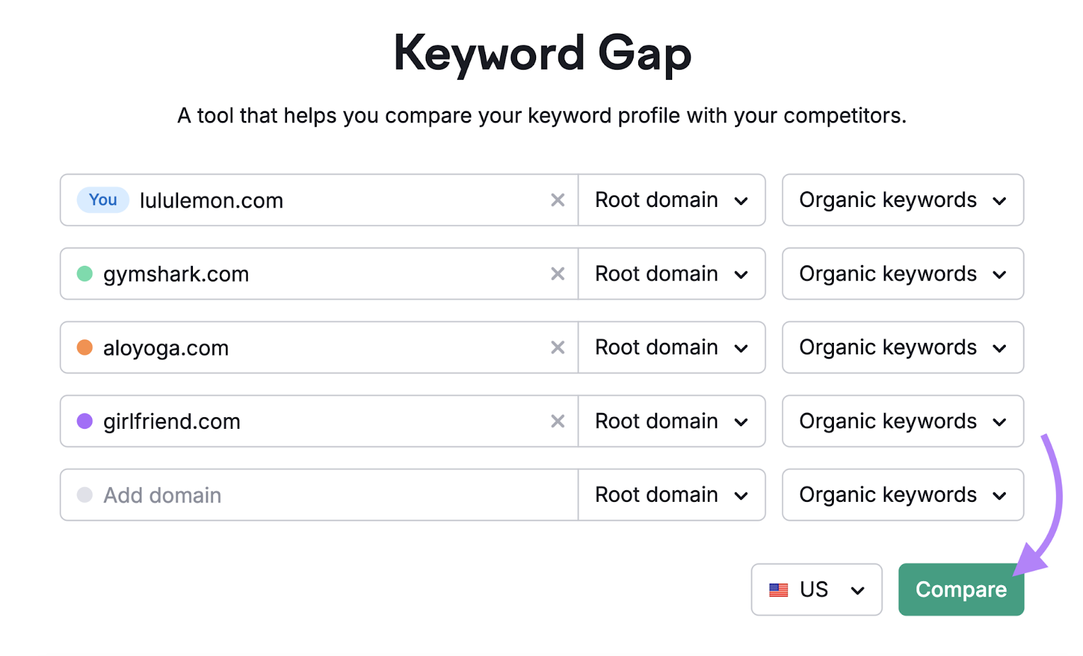Click the US flag icon
Viewport: 1083px width, 656px height.
[778, 590]
